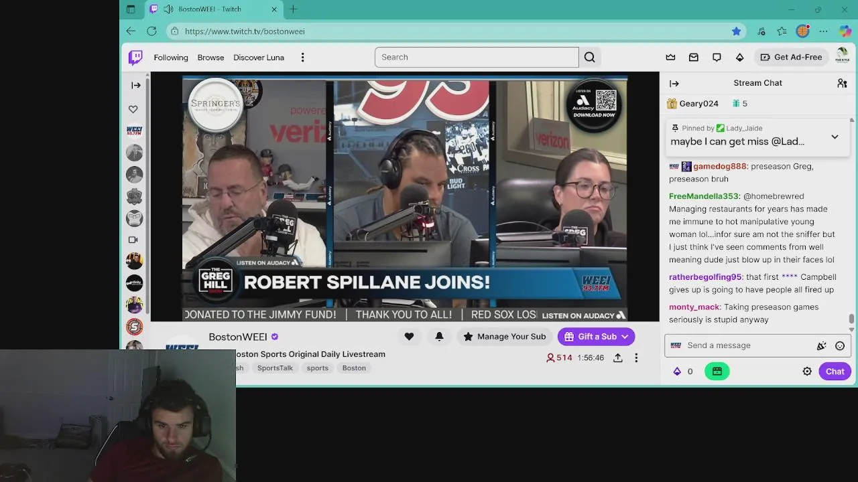Toggle channel notifications bell
Viewport: 858px width, 482px height.
(x=439, y=337)
